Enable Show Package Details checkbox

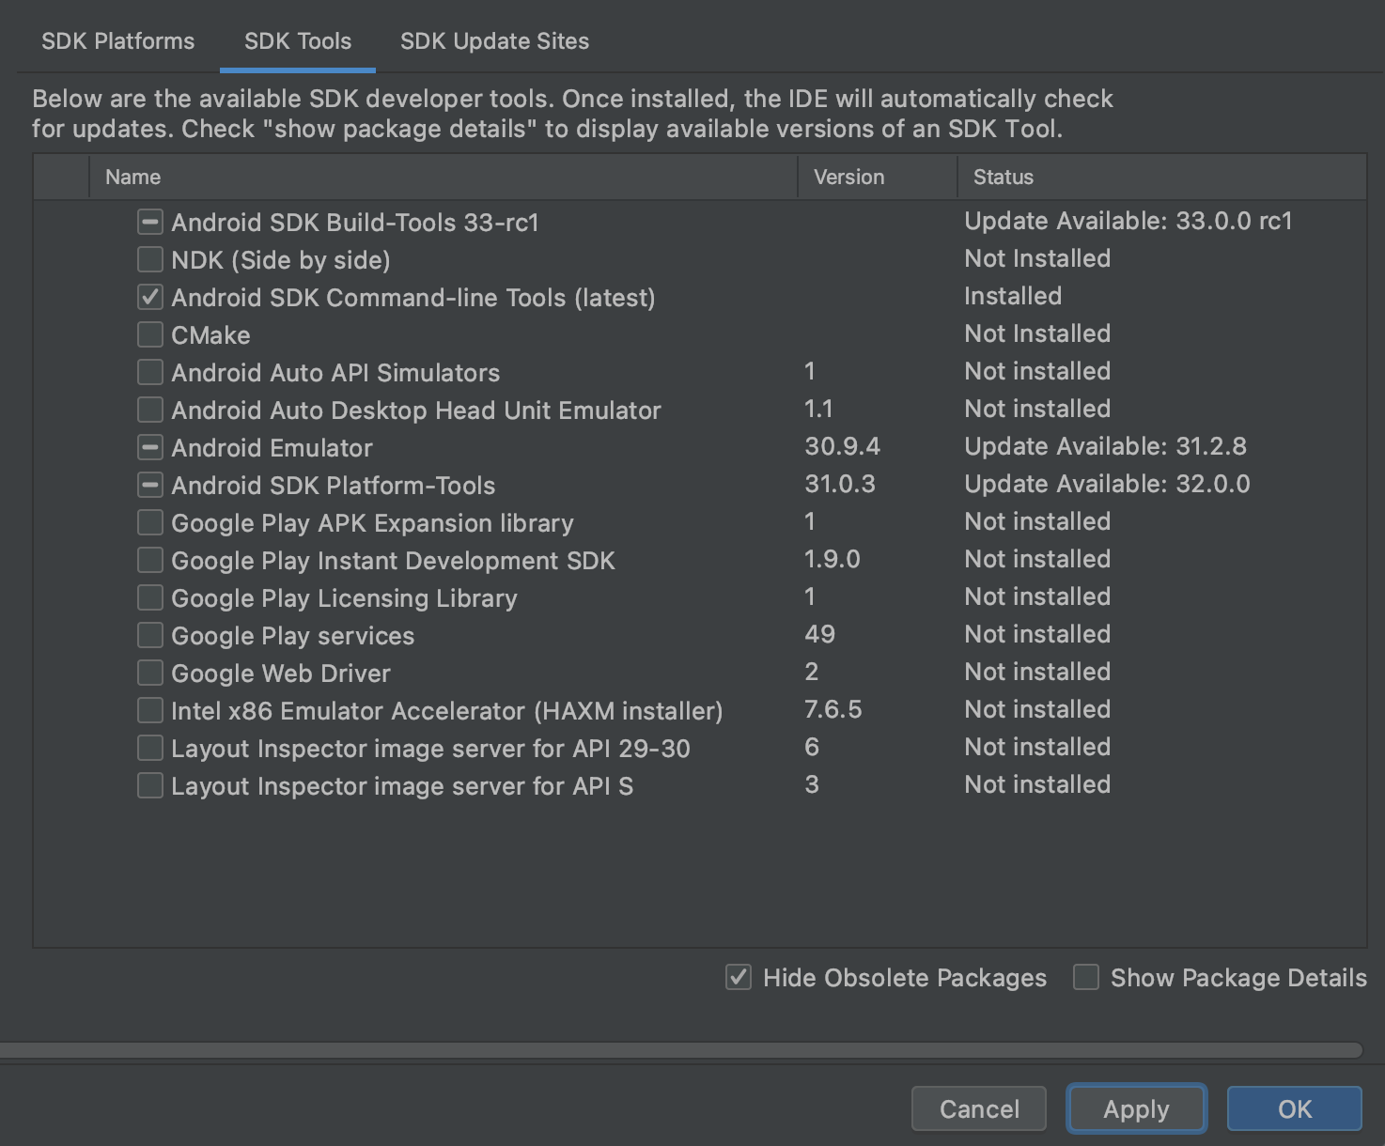(x=1086, y=978)
